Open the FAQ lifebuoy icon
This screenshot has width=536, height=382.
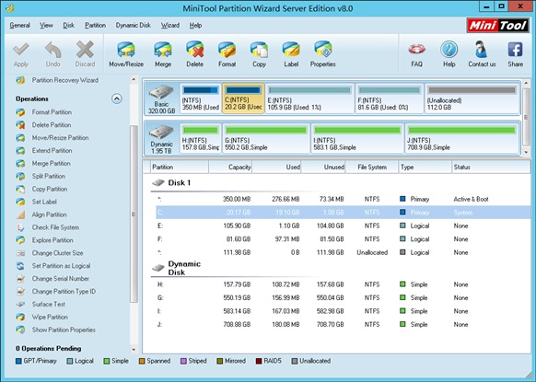[x=416, y=50]
